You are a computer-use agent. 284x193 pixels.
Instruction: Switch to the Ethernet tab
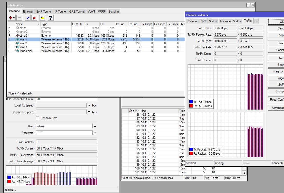(x=28, y=11)
